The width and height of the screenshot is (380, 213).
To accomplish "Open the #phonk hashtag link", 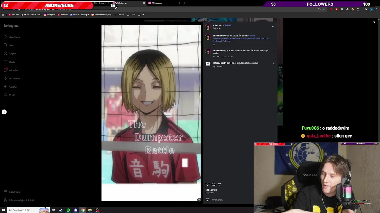I will click(x=226, y=41).
